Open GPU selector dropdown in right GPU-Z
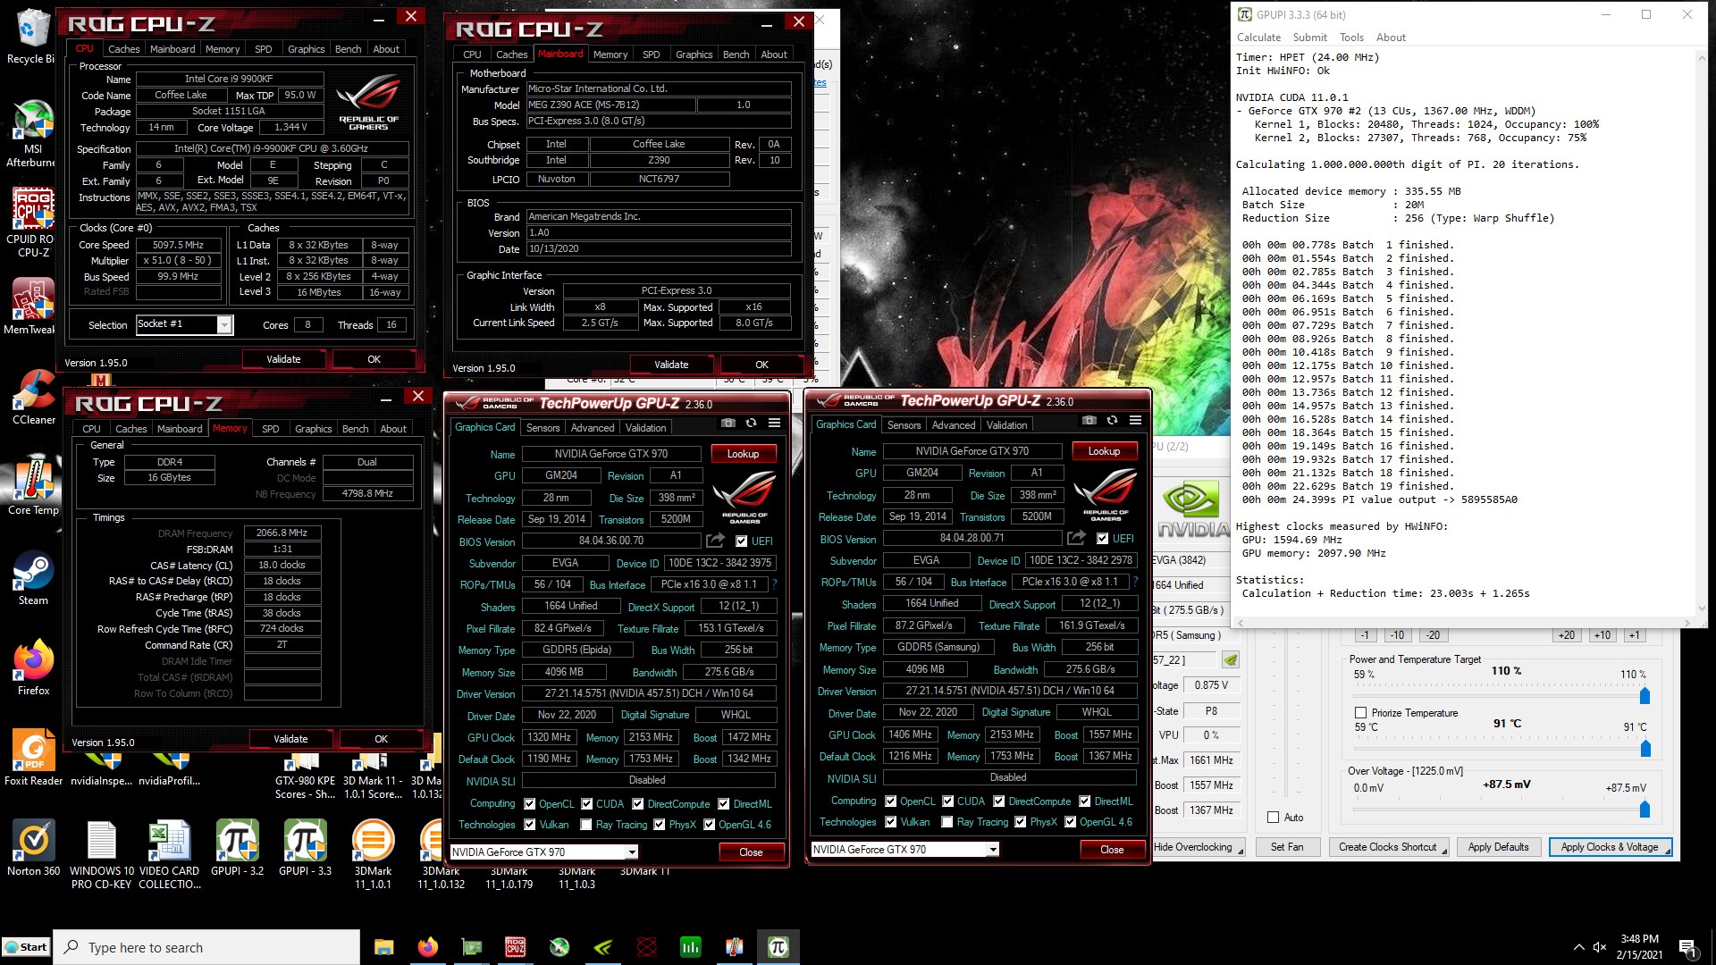 (993, 849)
